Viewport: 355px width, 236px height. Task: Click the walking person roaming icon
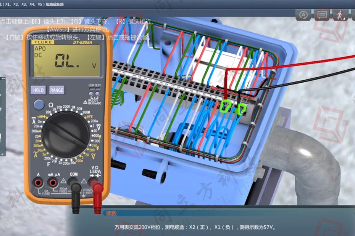point(340,15)
